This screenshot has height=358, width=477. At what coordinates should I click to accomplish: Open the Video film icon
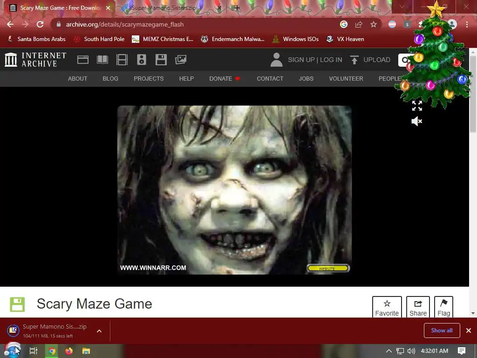click(x=122, y=60)
